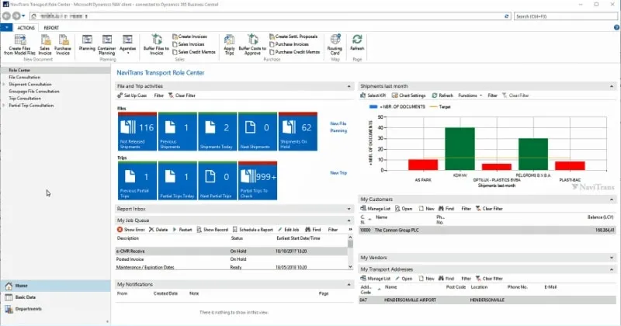Click the Help question mark icon
Screen dimensions: 621x326
pos(616,27)
